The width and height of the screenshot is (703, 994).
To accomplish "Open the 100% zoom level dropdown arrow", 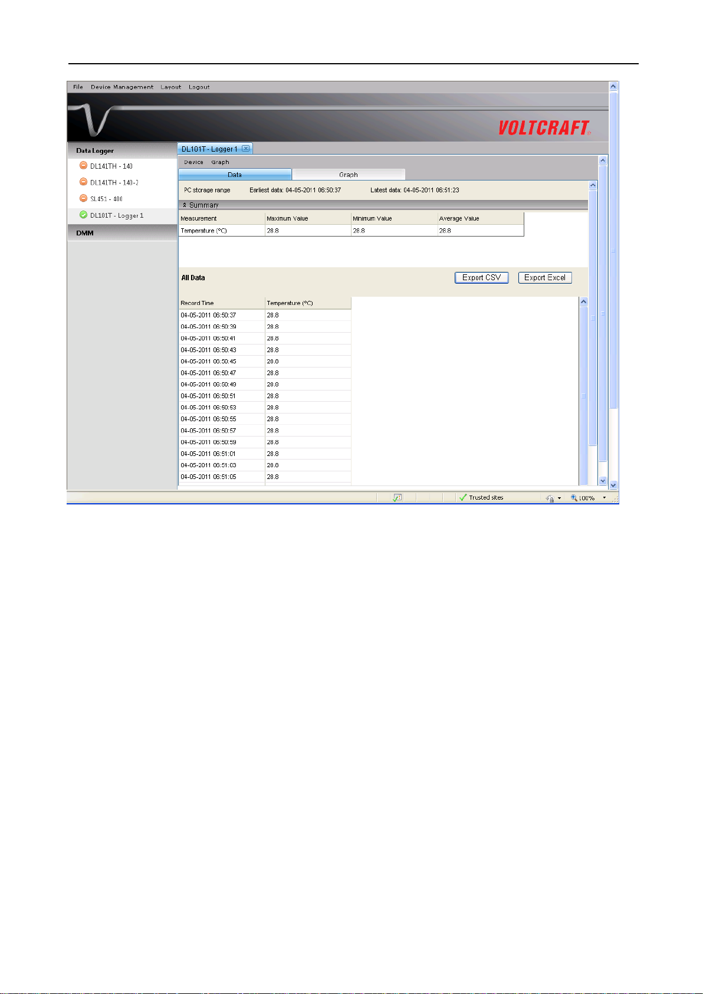I will point(604,498).
